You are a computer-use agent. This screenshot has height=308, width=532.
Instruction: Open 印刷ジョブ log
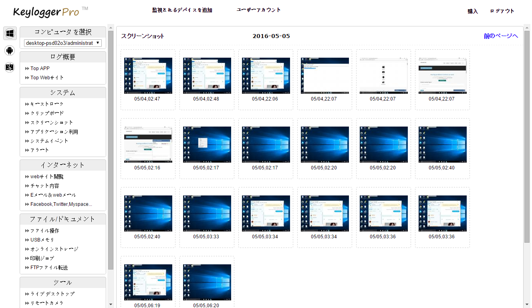tap(42, 258)
